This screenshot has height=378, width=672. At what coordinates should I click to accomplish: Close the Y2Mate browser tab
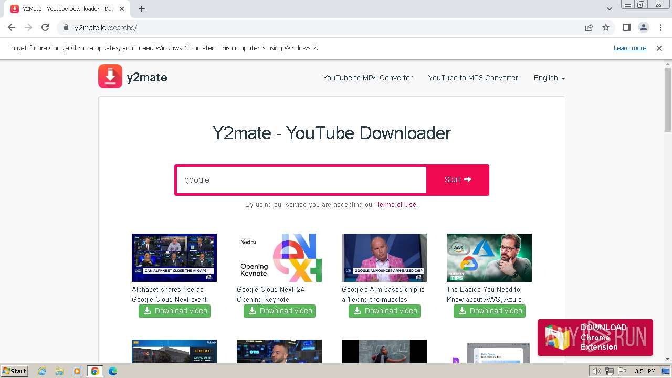[x=122, y=9]
